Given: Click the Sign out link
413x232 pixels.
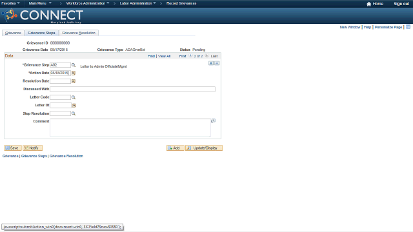Looking at the screenshot, I should tap(401, 4).
